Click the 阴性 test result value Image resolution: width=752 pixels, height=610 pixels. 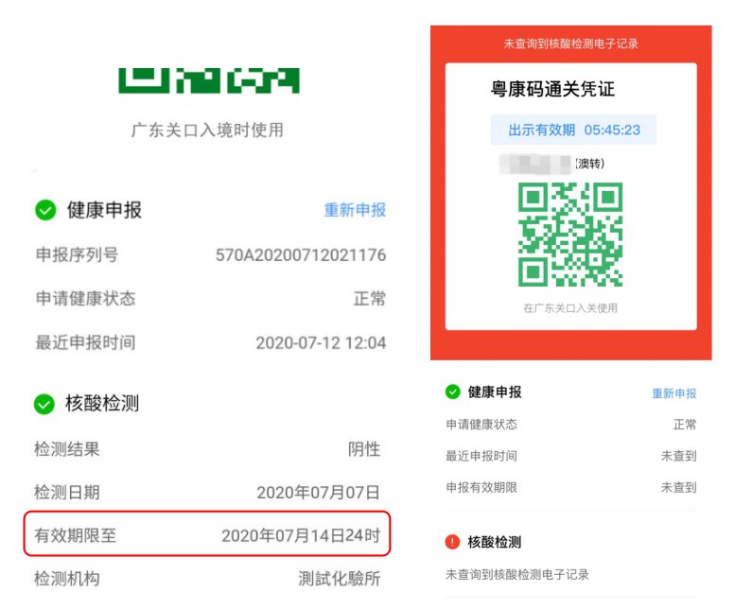(x=364, y=449)
